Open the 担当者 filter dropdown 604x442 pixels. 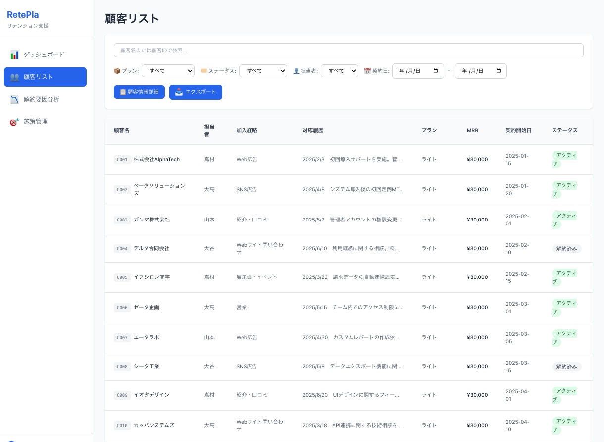[339, 71]
